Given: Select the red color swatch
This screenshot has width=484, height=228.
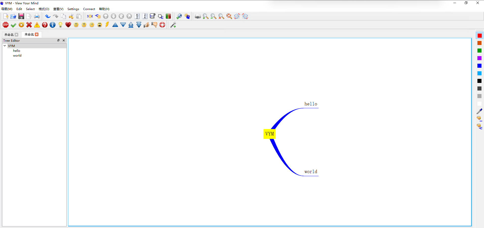Looking at the screenshot, I should pyautogui.click(x=479, y=36).
